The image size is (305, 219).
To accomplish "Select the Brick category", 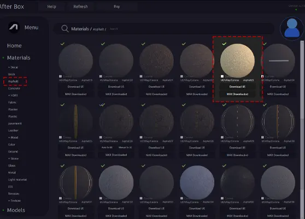I will pyautogui.click(x=11, y=74).
